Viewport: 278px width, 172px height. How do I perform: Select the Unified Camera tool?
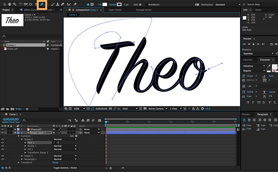(x=26, y=4)
